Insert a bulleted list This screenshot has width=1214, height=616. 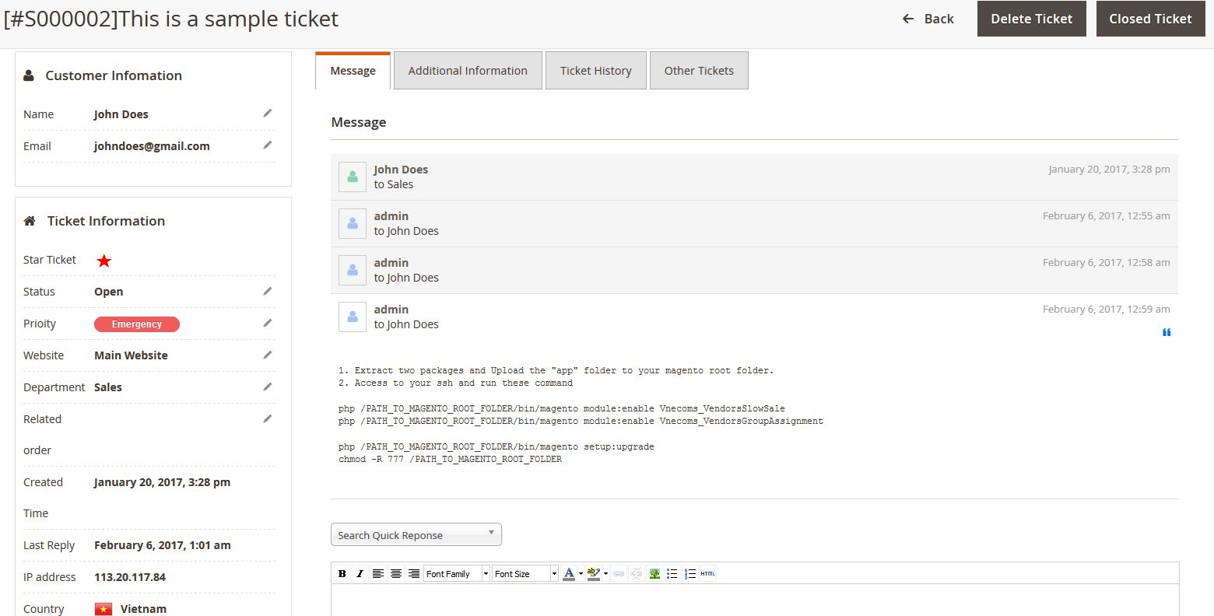pyautogui.click(x=672, y=573)
